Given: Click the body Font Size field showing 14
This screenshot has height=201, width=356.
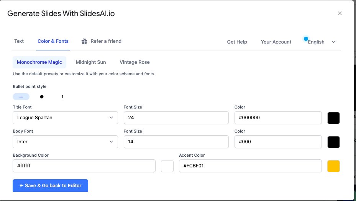Looking at the screenshot, I should point(176,142).
